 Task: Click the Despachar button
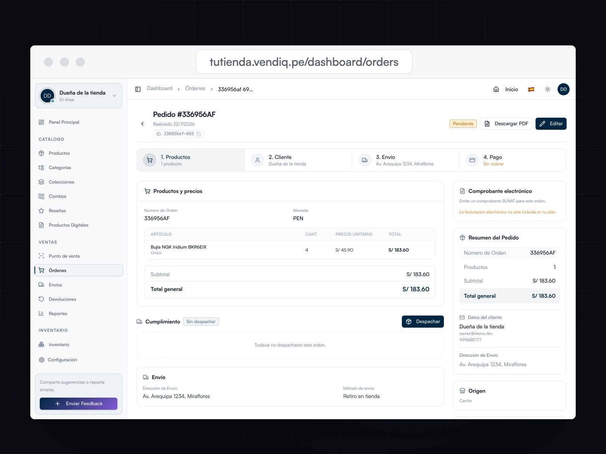423,322
